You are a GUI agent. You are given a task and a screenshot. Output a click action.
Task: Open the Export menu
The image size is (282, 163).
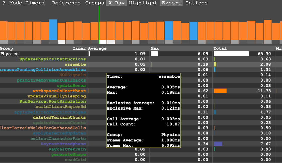tap(171, 3)
